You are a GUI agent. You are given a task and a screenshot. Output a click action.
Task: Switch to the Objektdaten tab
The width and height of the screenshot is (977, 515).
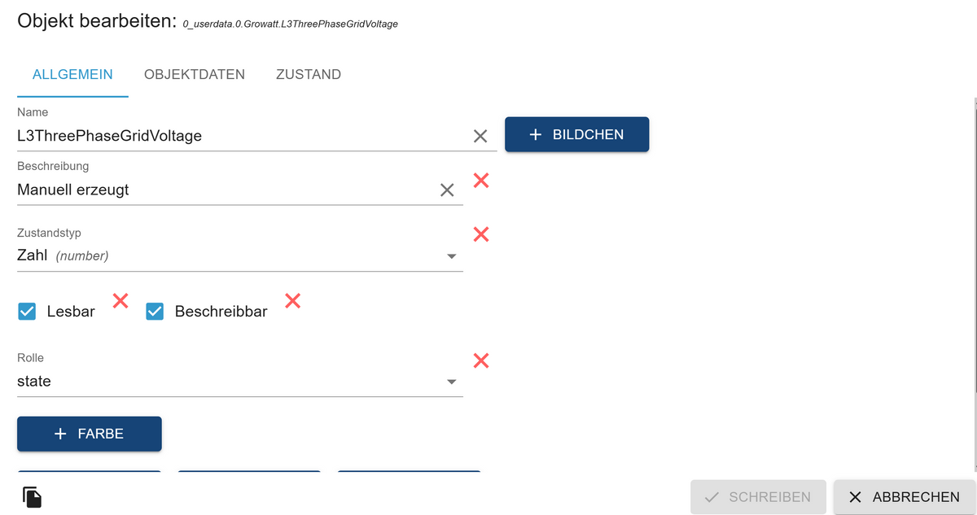[195, 74]
